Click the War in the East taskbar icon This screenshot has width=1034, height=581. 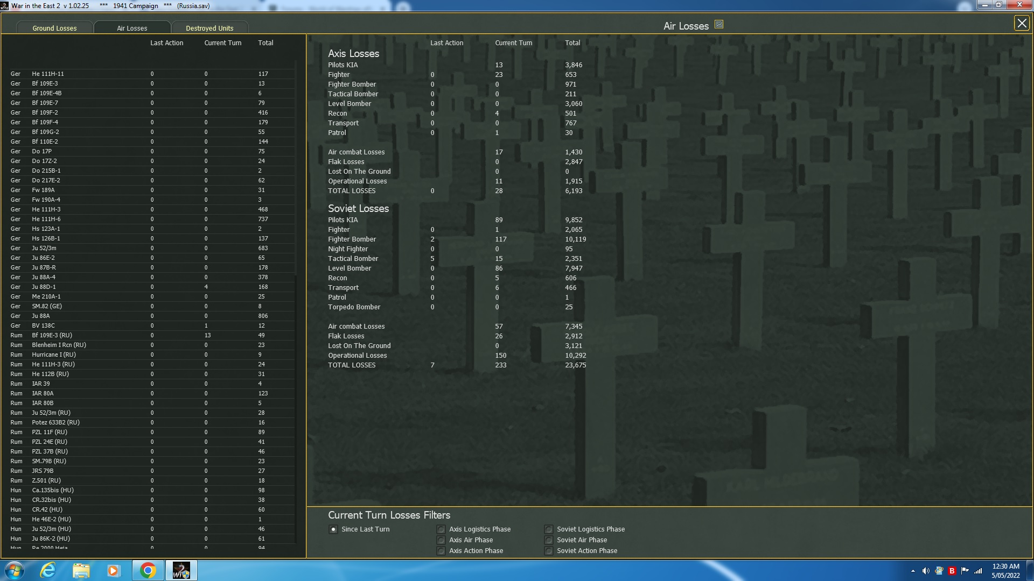pos(181,570)
